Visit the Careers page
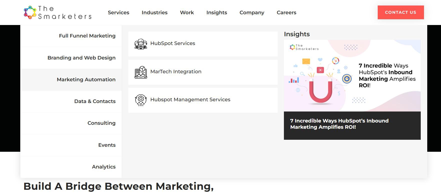Viewport: 441px width, 194px height. (x=286, y=12)
